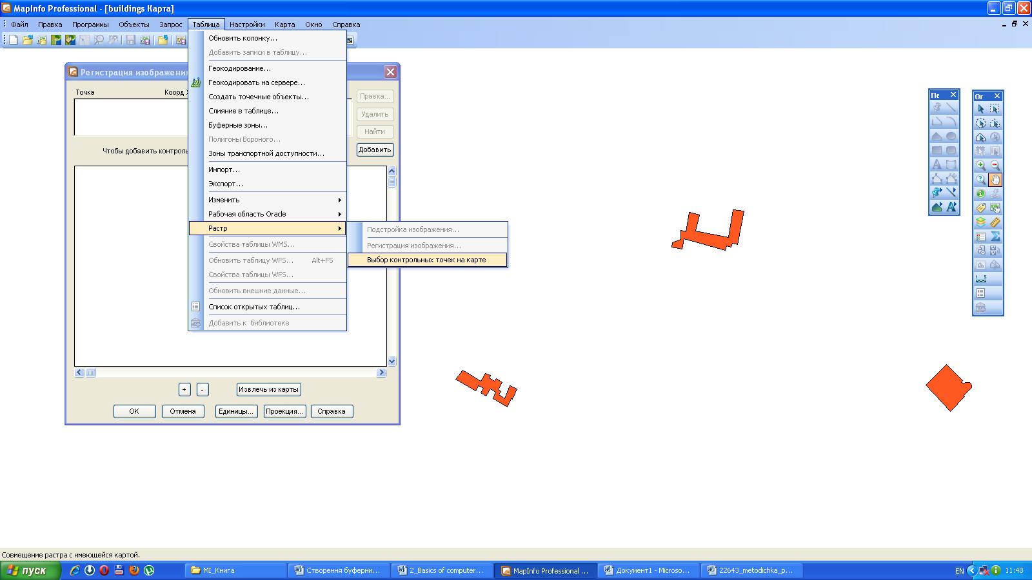Screen dimensions: 1032x580
Task: Click the Windows пуск start button
Action: (x=30, y=570)
